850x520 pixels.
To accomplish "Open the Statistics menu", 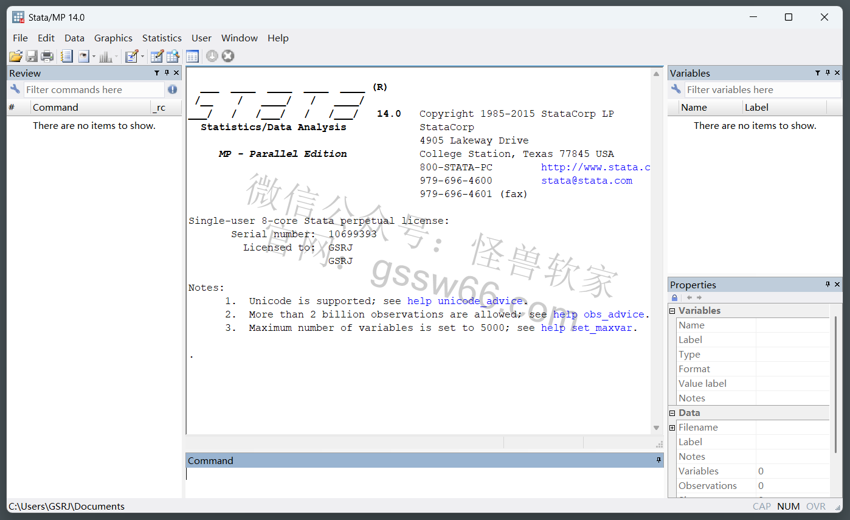I will [x=162, y=38].
